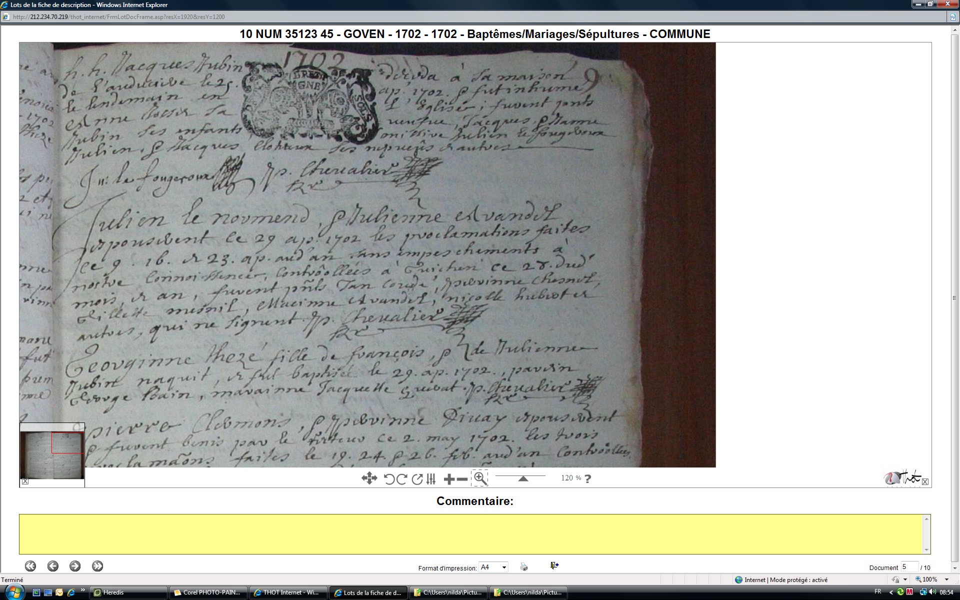The width and height of the screenshot is (960, 600).
Task: Rotate the image clockwise
Action: click(401, 479)
